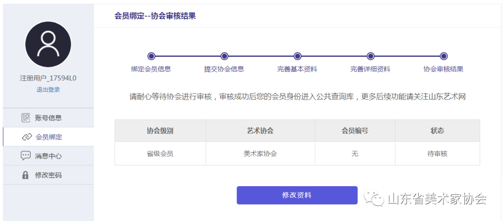Click the 退出登录 logout link
503x221 pixels.
48,90
